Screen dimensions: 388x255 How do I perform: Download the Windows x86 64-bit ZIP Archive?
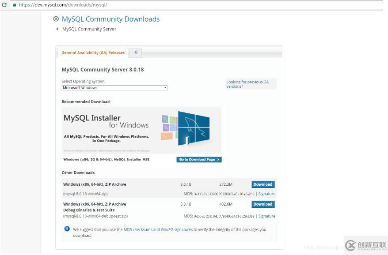(x=262, y=184)
